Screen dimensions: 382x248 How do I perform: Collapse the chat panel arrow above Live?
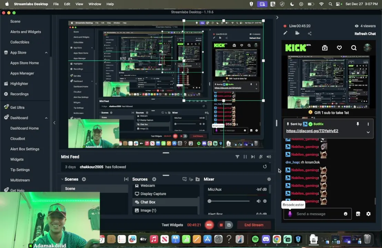pyautogui.click(x=277, y=18)
